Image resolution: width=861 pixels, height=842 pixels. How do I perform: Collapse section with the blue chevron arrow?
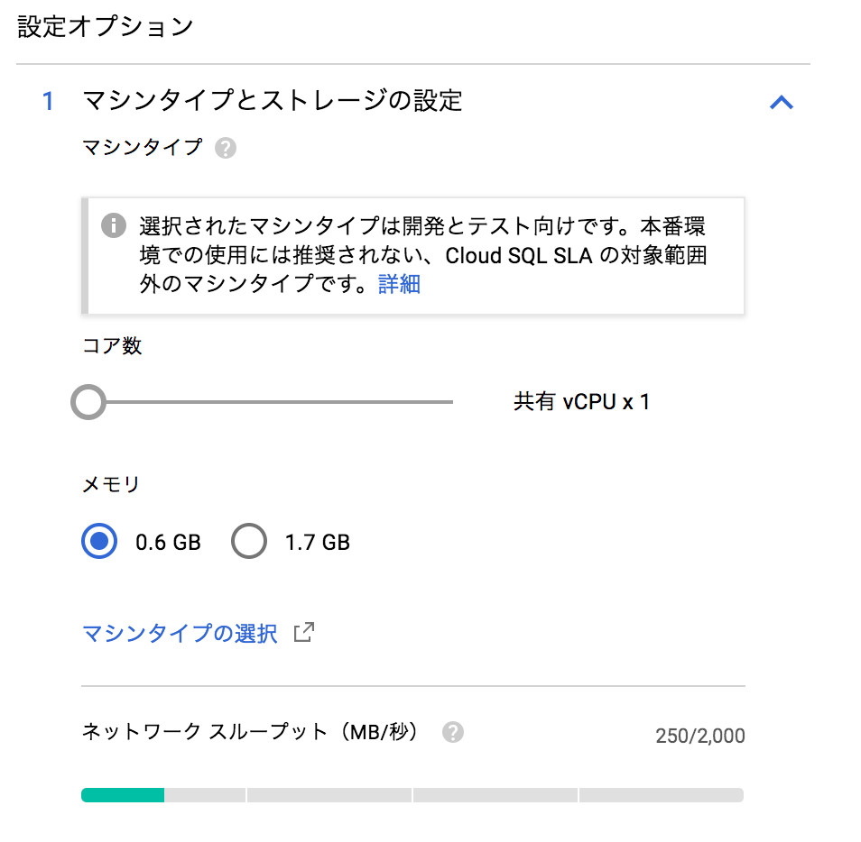click(x=781, y=103)
